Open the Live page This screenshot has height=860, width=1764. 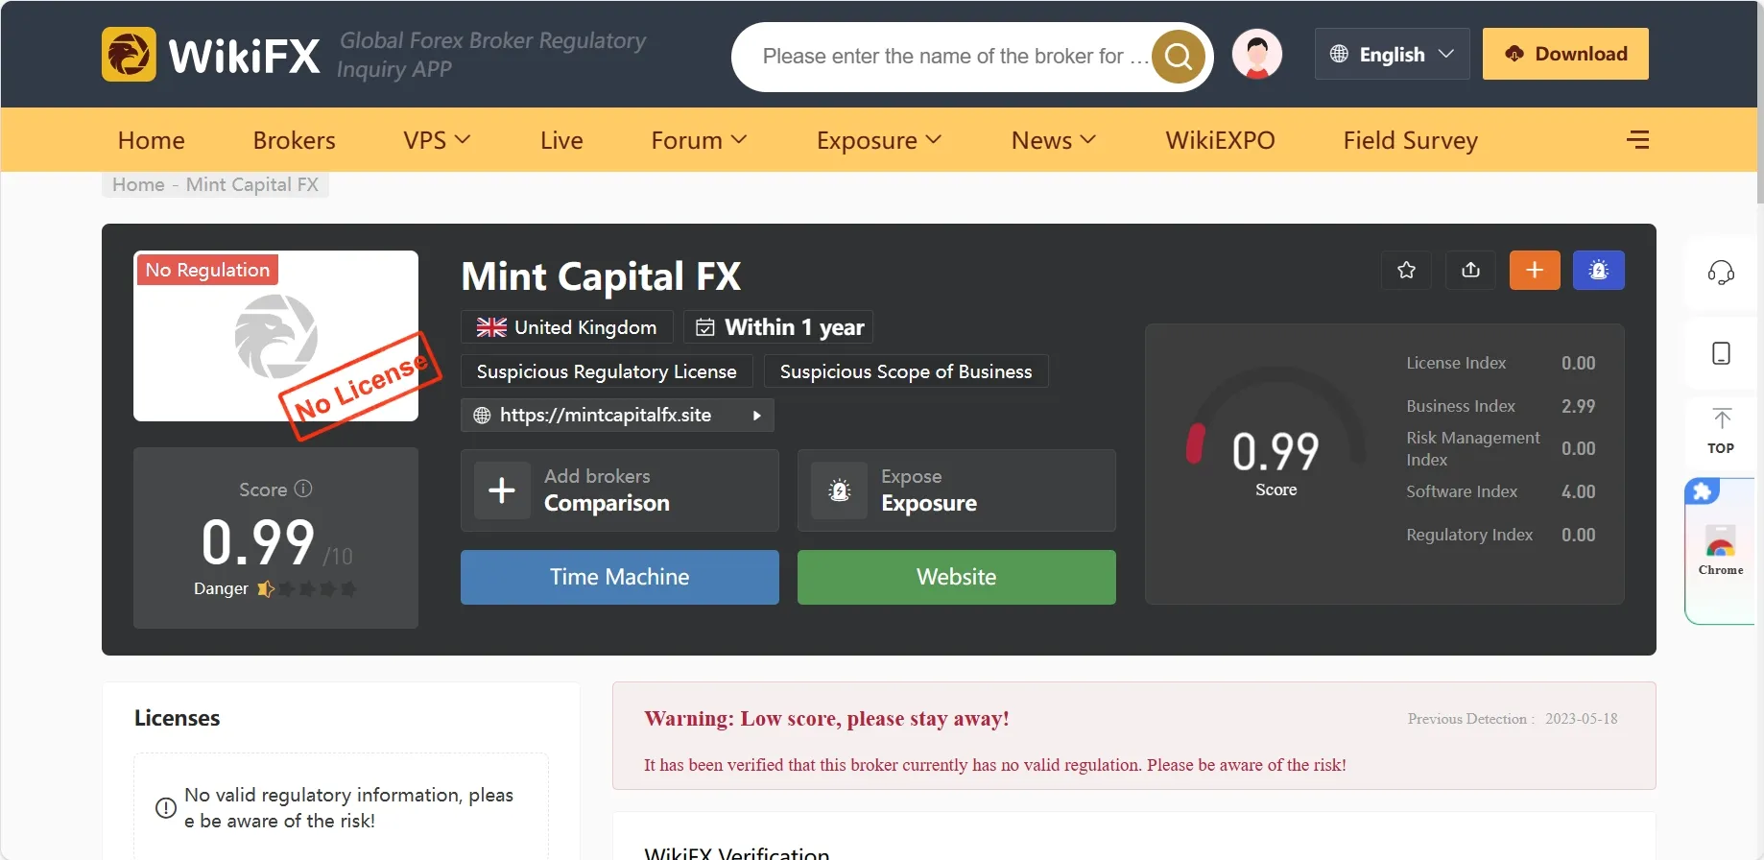561,140
